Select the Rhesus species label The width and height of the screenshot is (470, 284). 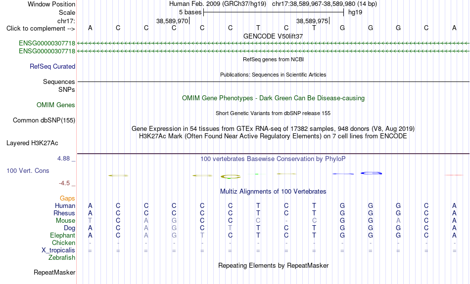64,213
